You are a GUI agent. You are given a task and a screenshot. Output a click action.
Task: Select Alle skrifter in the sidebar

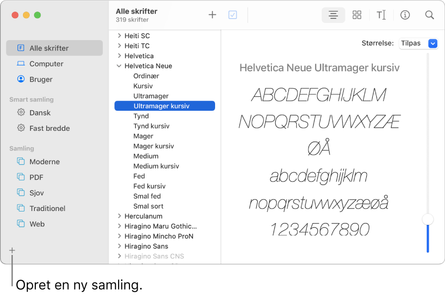[x=49, y=48]
